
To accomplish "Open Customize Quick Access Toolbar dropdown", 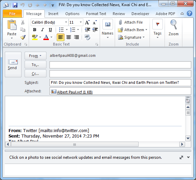I will (x=53, y=5).
